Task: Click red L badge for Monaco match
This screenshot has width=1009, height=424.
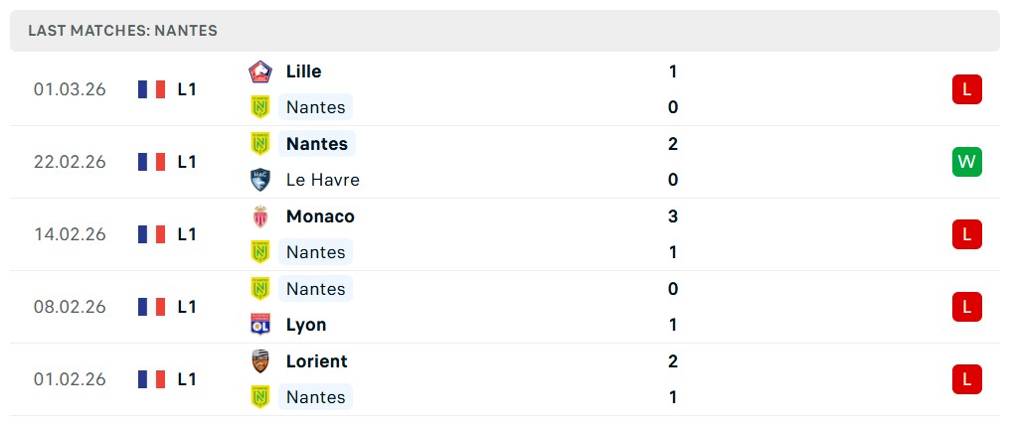Action: coord(966,234)
